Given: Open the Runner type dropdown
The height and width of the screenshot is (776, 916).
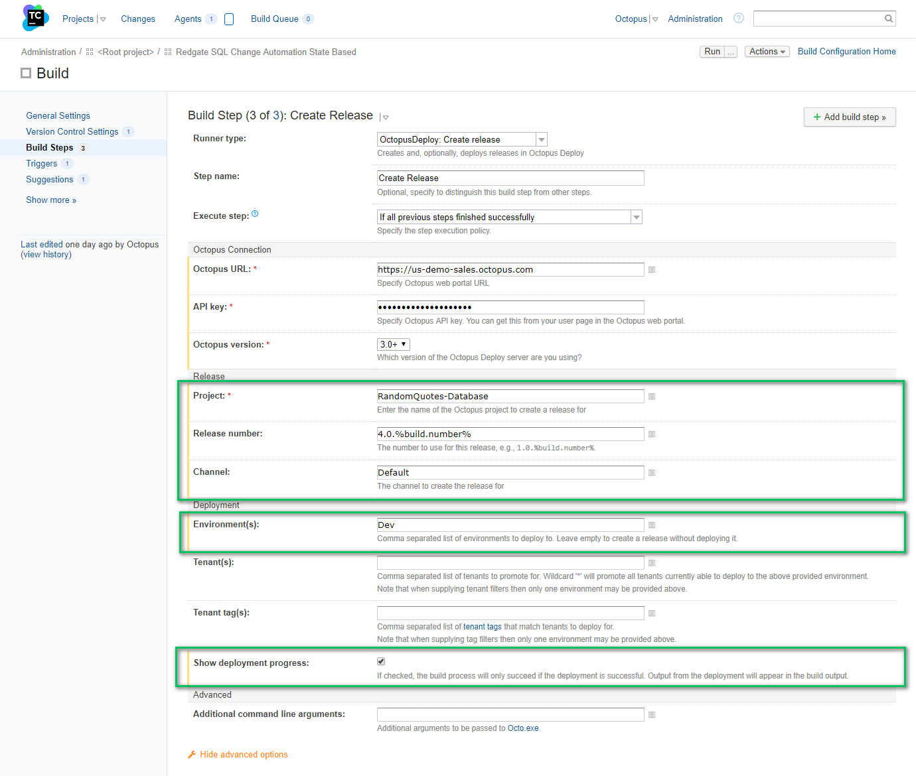Looking at the screenshot, I should pyautogui.click(x=542, y=140).
